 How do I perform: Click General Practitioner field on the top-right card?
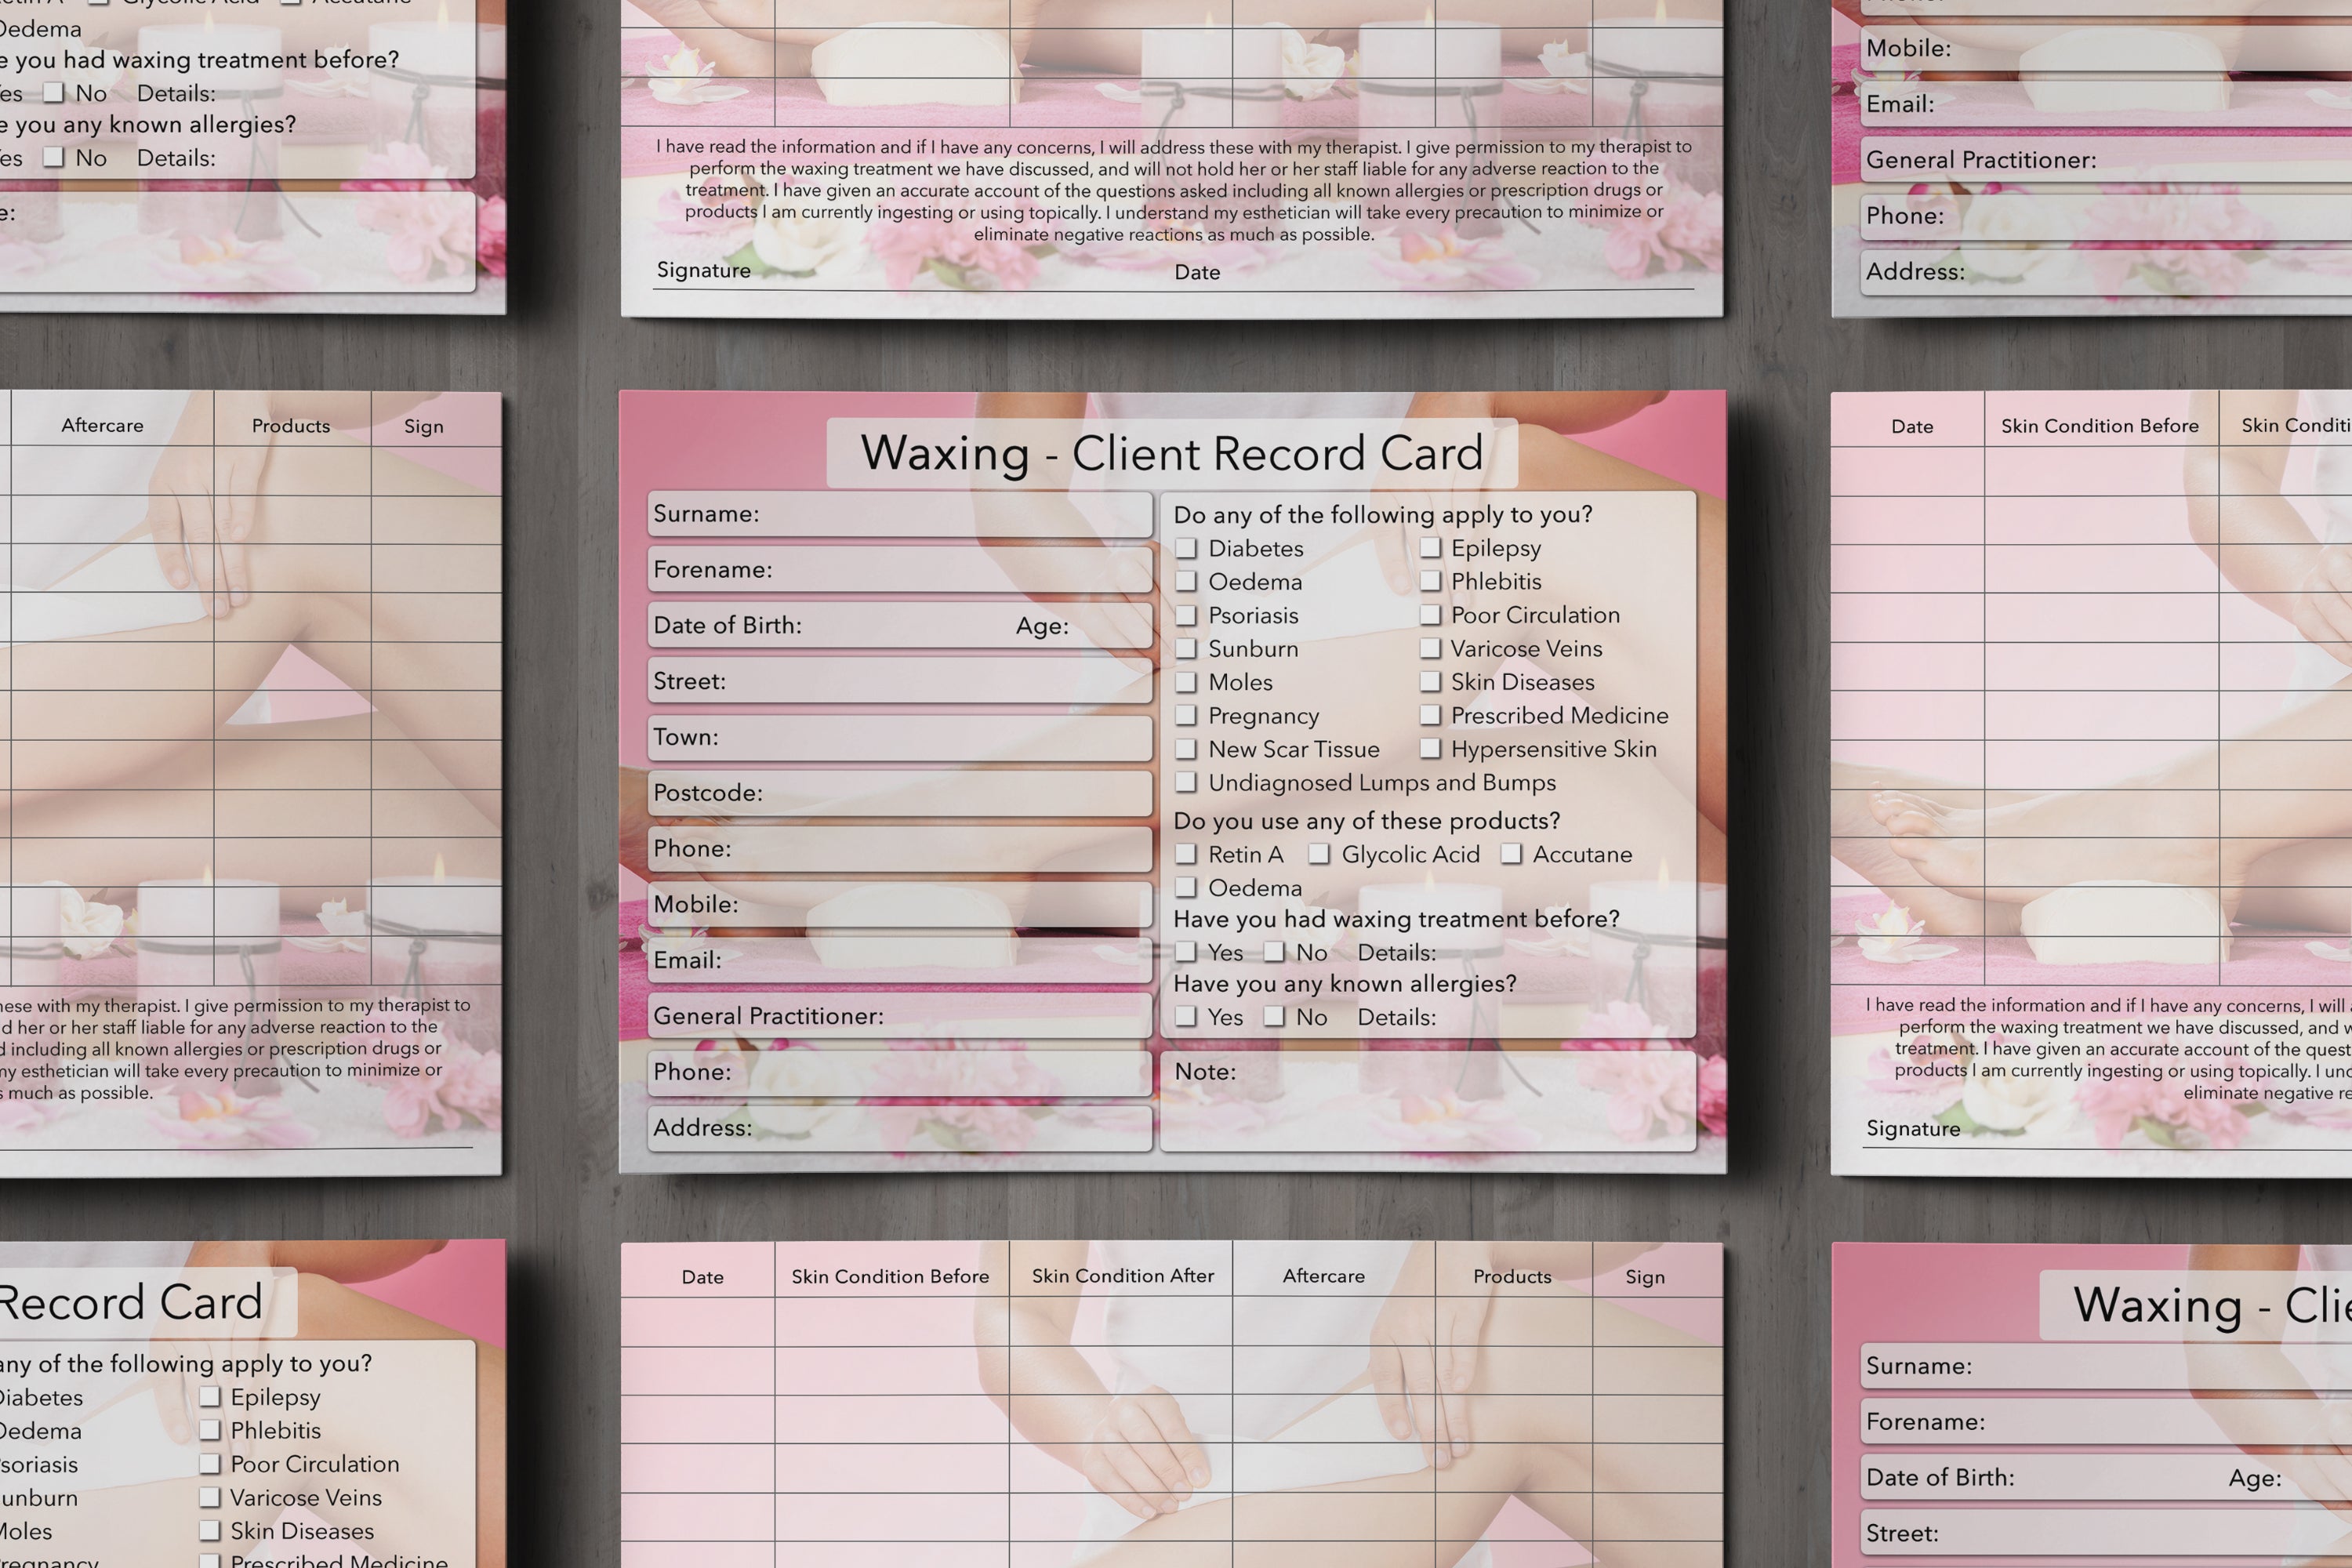click(x=2106, y=160)
